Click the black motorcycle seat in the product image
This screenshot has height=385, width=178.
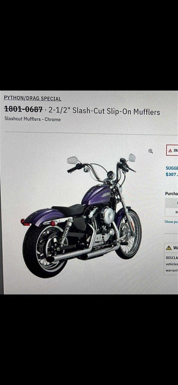[x=68, y=209]
